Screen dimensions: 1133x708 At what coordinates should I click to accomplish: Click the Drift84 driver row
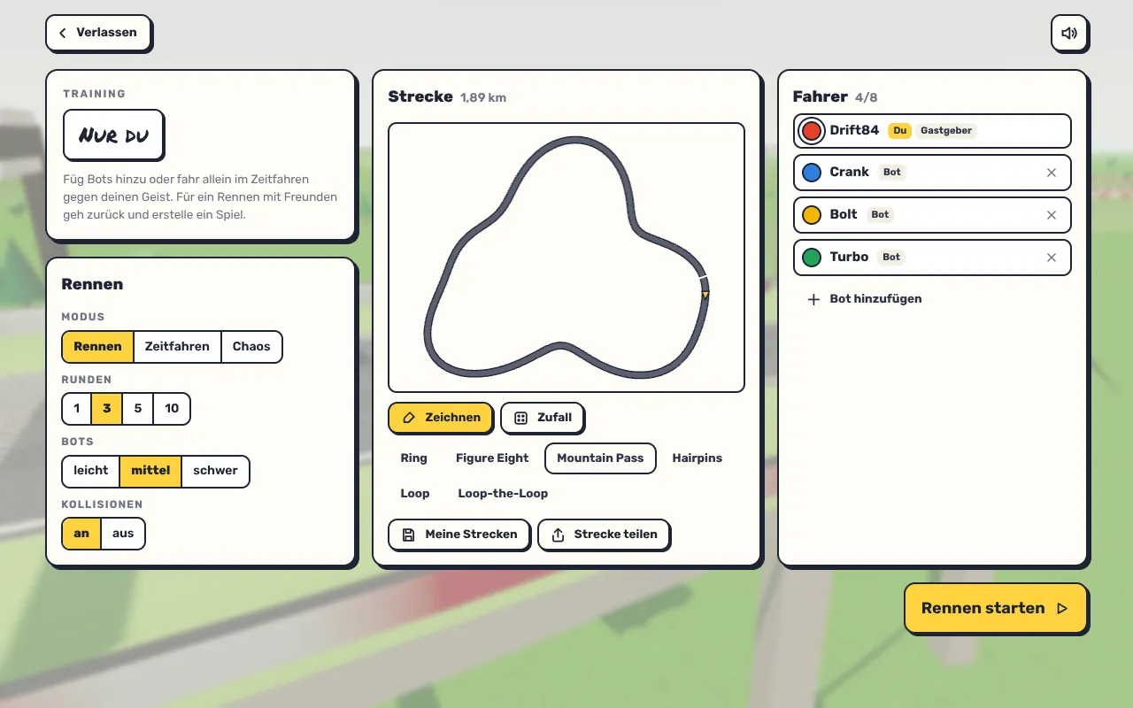click(x=932, y=131)
